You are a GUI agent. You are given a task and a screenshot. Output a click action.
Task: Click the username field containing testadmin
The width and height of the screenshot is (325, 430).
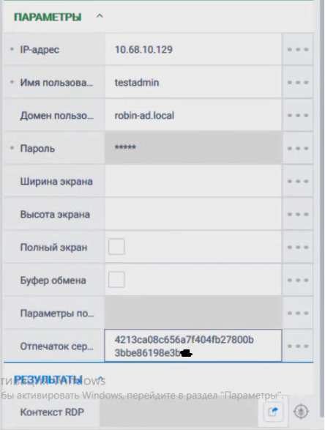193,82
